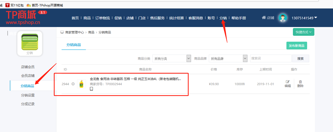Screen dimensions: 333x132
Task: Click the delete trash icon for product 2944
Action: 300,82
